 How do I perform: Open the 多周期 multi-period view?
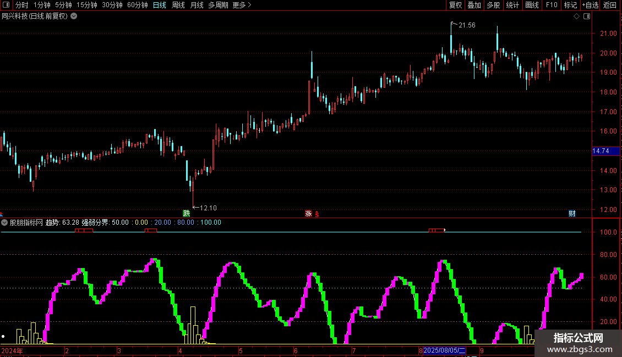(218, 5)
